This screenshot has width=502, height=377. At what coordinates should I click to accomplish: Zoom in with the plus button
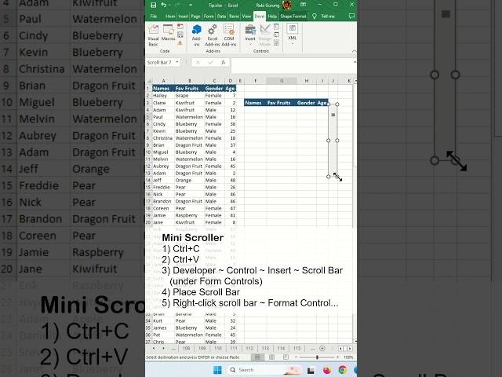[338, 357]
